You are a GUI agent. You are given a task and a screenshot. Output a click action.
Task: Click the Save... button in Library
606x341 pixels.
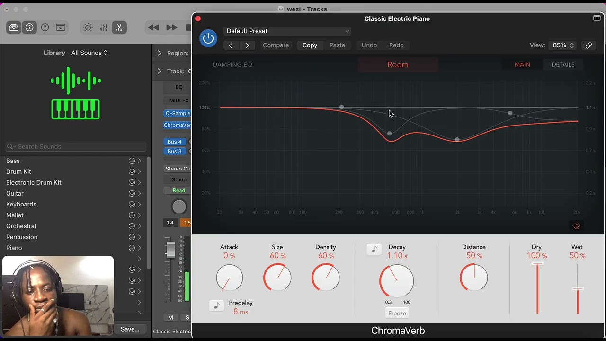pos(130,329)
